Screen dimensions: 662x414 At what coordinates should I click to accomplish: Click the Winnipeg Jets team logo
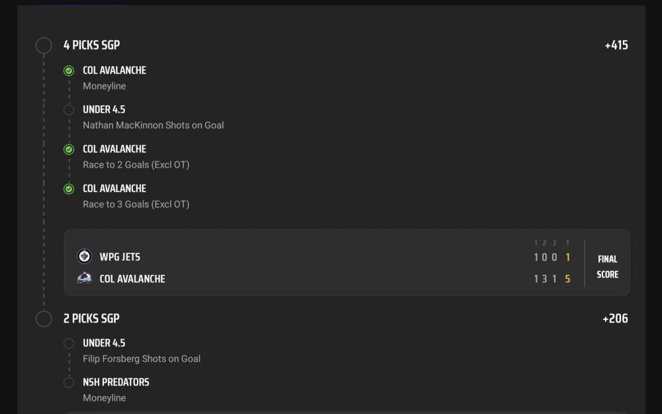click(x=84, y=256)
